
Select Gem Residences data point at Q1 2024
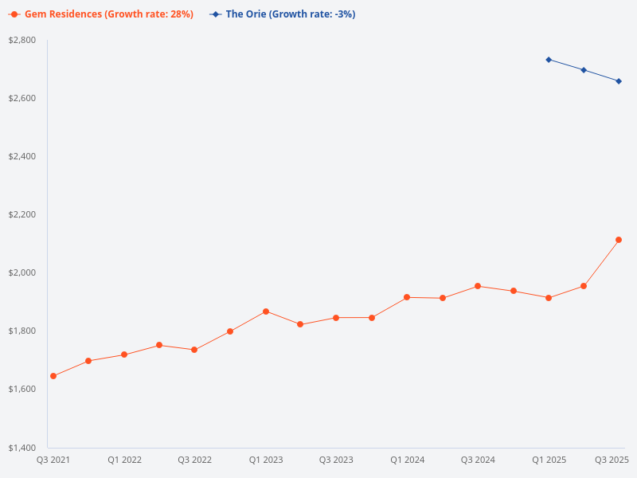407,297
